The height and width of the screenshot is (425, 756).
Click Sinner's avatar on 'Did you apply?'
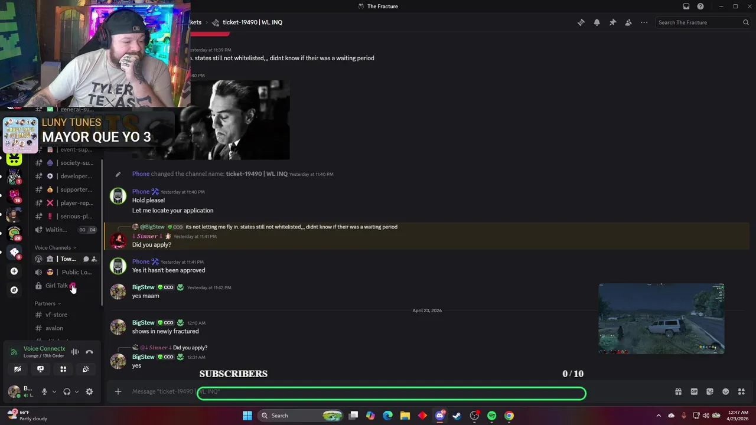pyautogui.click(x=118, y=240)
